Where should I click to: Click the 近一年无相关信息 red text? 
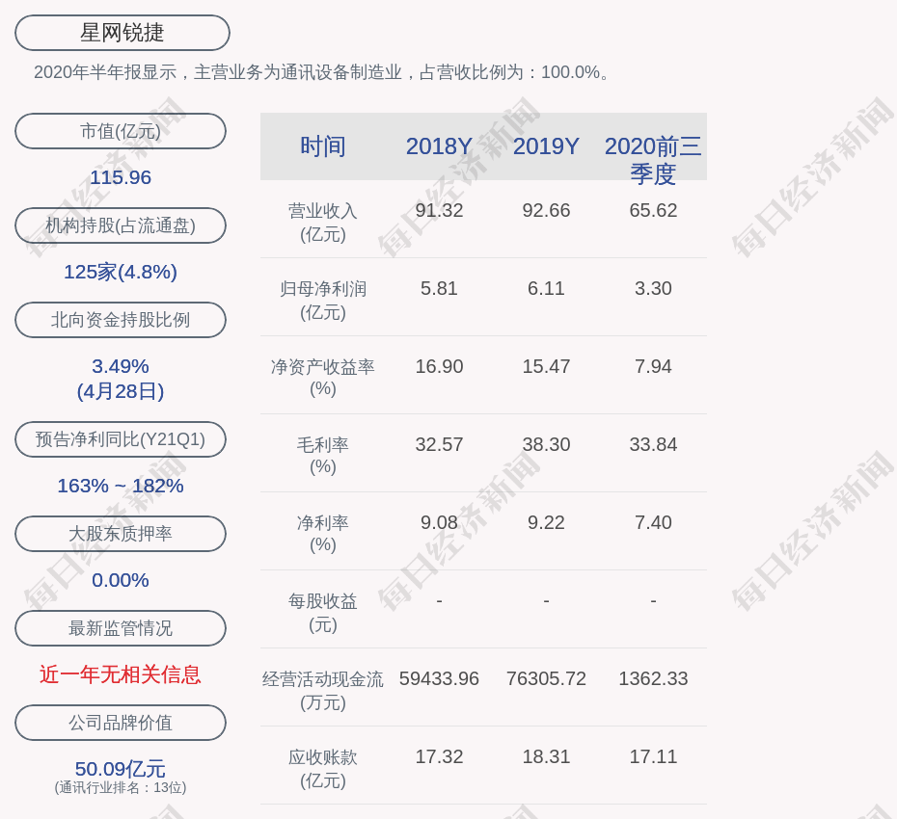coord(120,676)
